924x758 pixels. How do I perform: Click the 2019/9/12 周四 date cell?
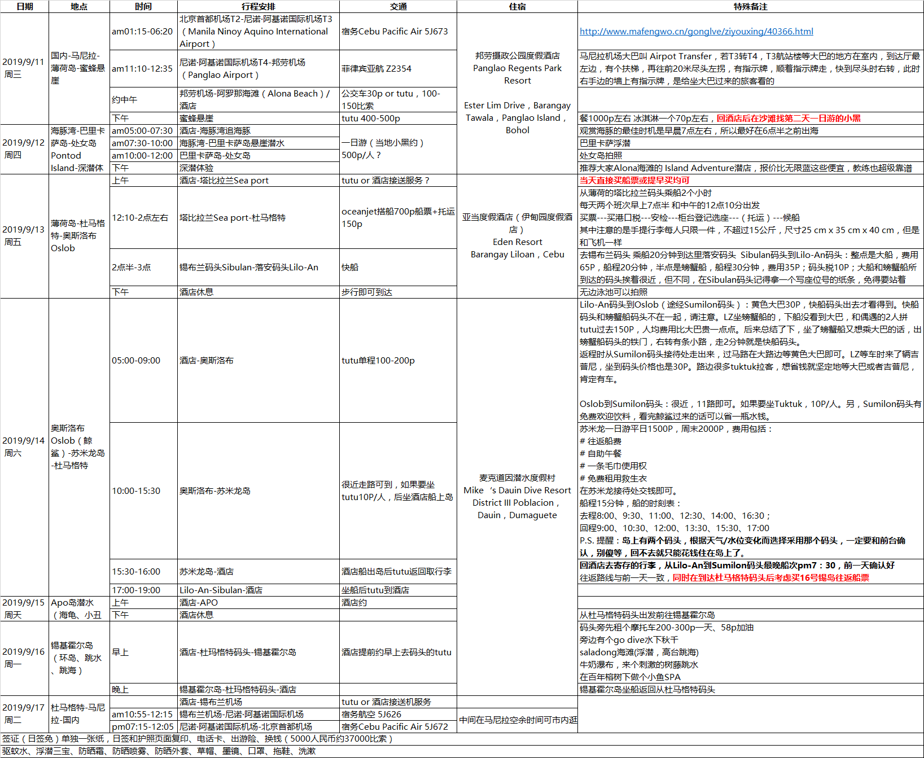25,149
